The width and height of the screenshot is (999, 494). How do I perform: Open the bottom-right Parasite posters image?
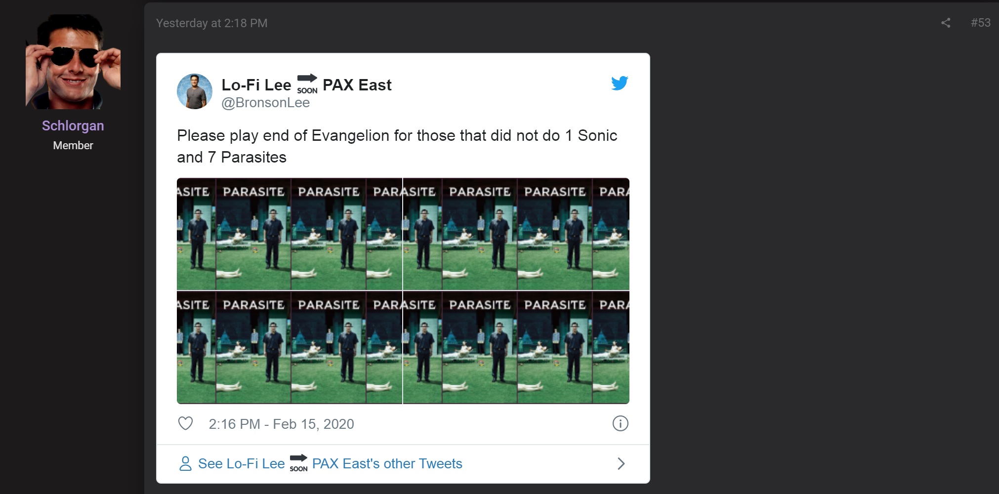coord(516,347)
